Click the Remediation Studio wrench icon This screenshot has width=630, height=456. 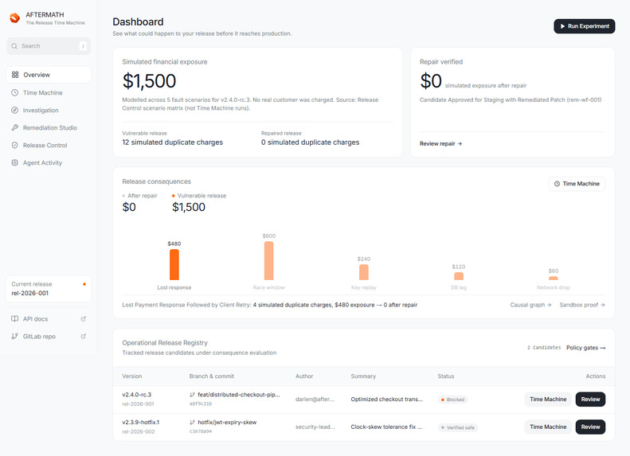click(15, 127)
